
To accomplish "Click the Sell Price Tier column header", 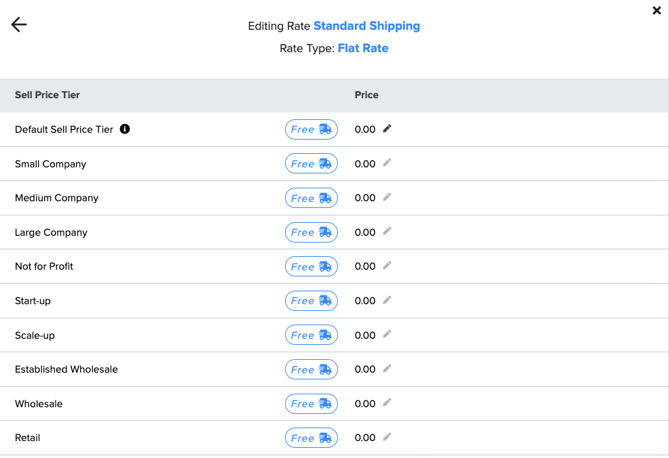I will tap(47, 95).
